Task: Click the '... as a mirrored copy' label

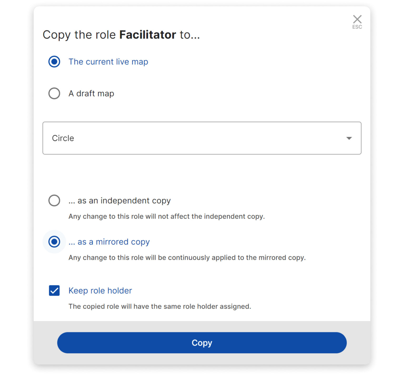Action: point(109,242)
